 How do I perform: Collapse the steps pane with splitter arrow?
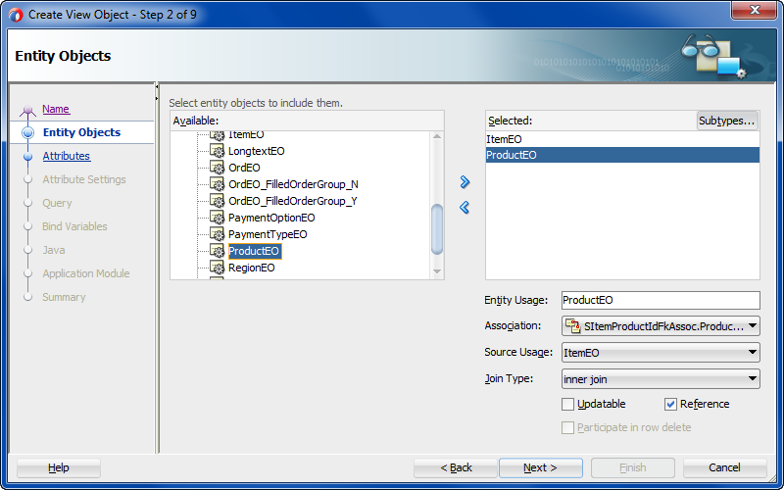click(157, 87)
